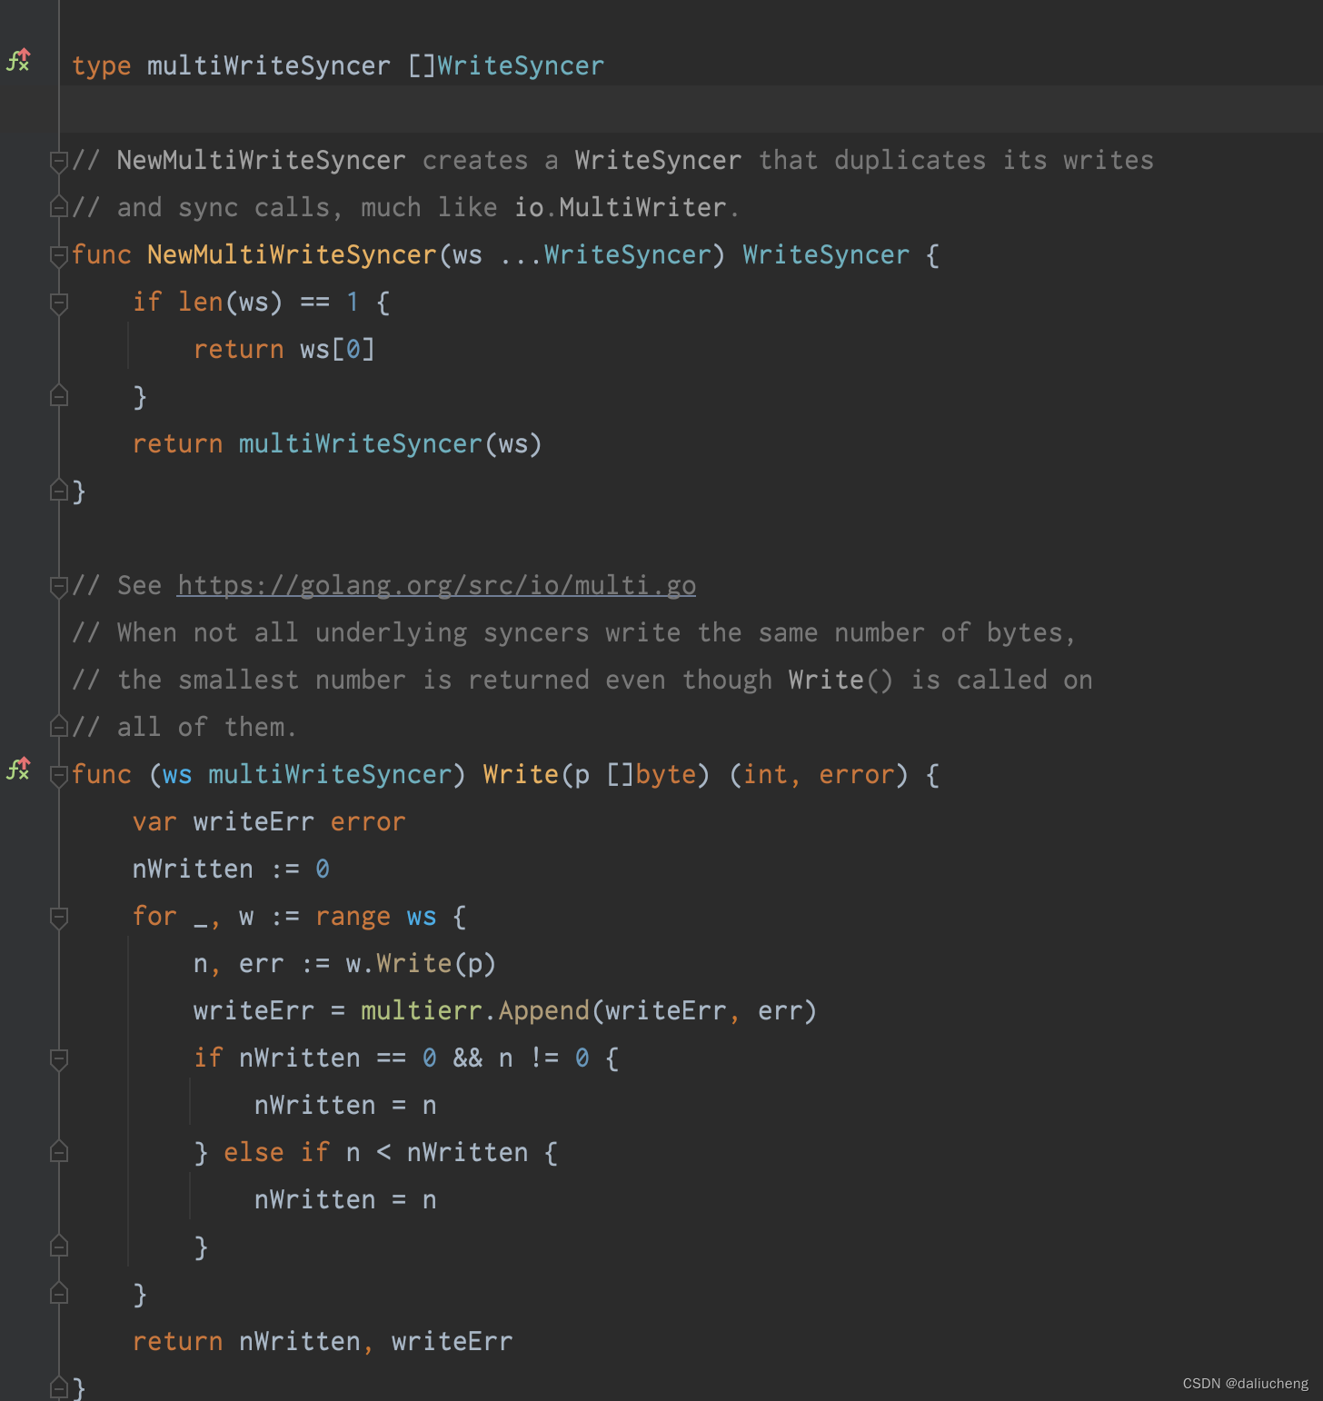Click 'return nWritten, writeErr' statement
Viewport: 1323px width, 1401px height.
click(323, 1342)
